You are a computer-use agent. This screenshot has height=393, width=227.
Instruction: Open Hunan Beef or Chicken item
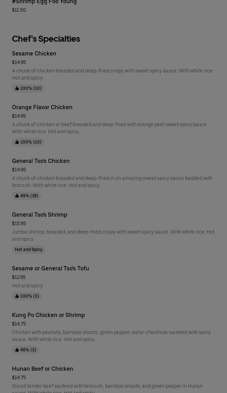coord(43,369)
